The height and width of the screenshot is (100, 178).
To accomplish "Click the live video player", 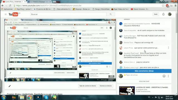I will [x=60, y=50].
